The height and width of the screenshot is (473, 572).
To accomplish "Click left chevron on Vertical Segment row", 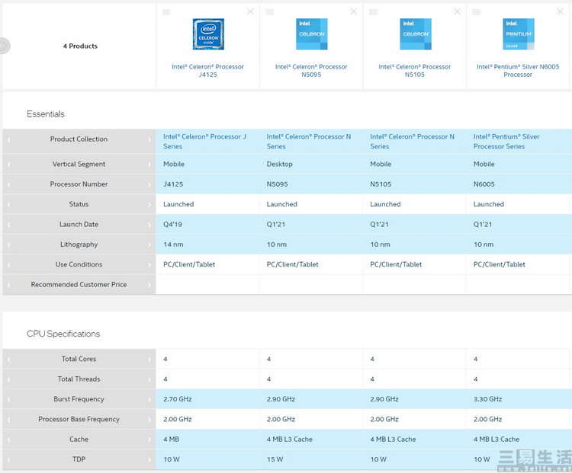I will pyautogui.click(x=8, y=165).
